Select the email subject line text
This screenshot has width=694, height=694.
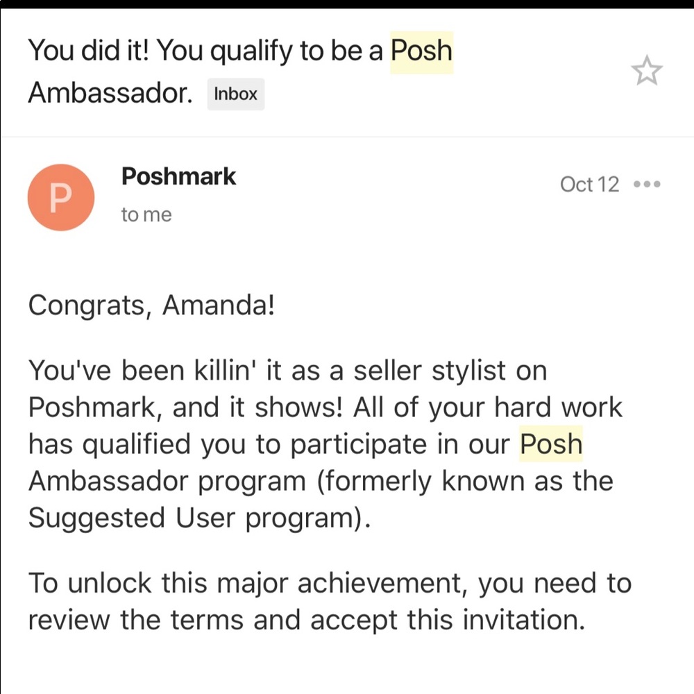point(208,50)
